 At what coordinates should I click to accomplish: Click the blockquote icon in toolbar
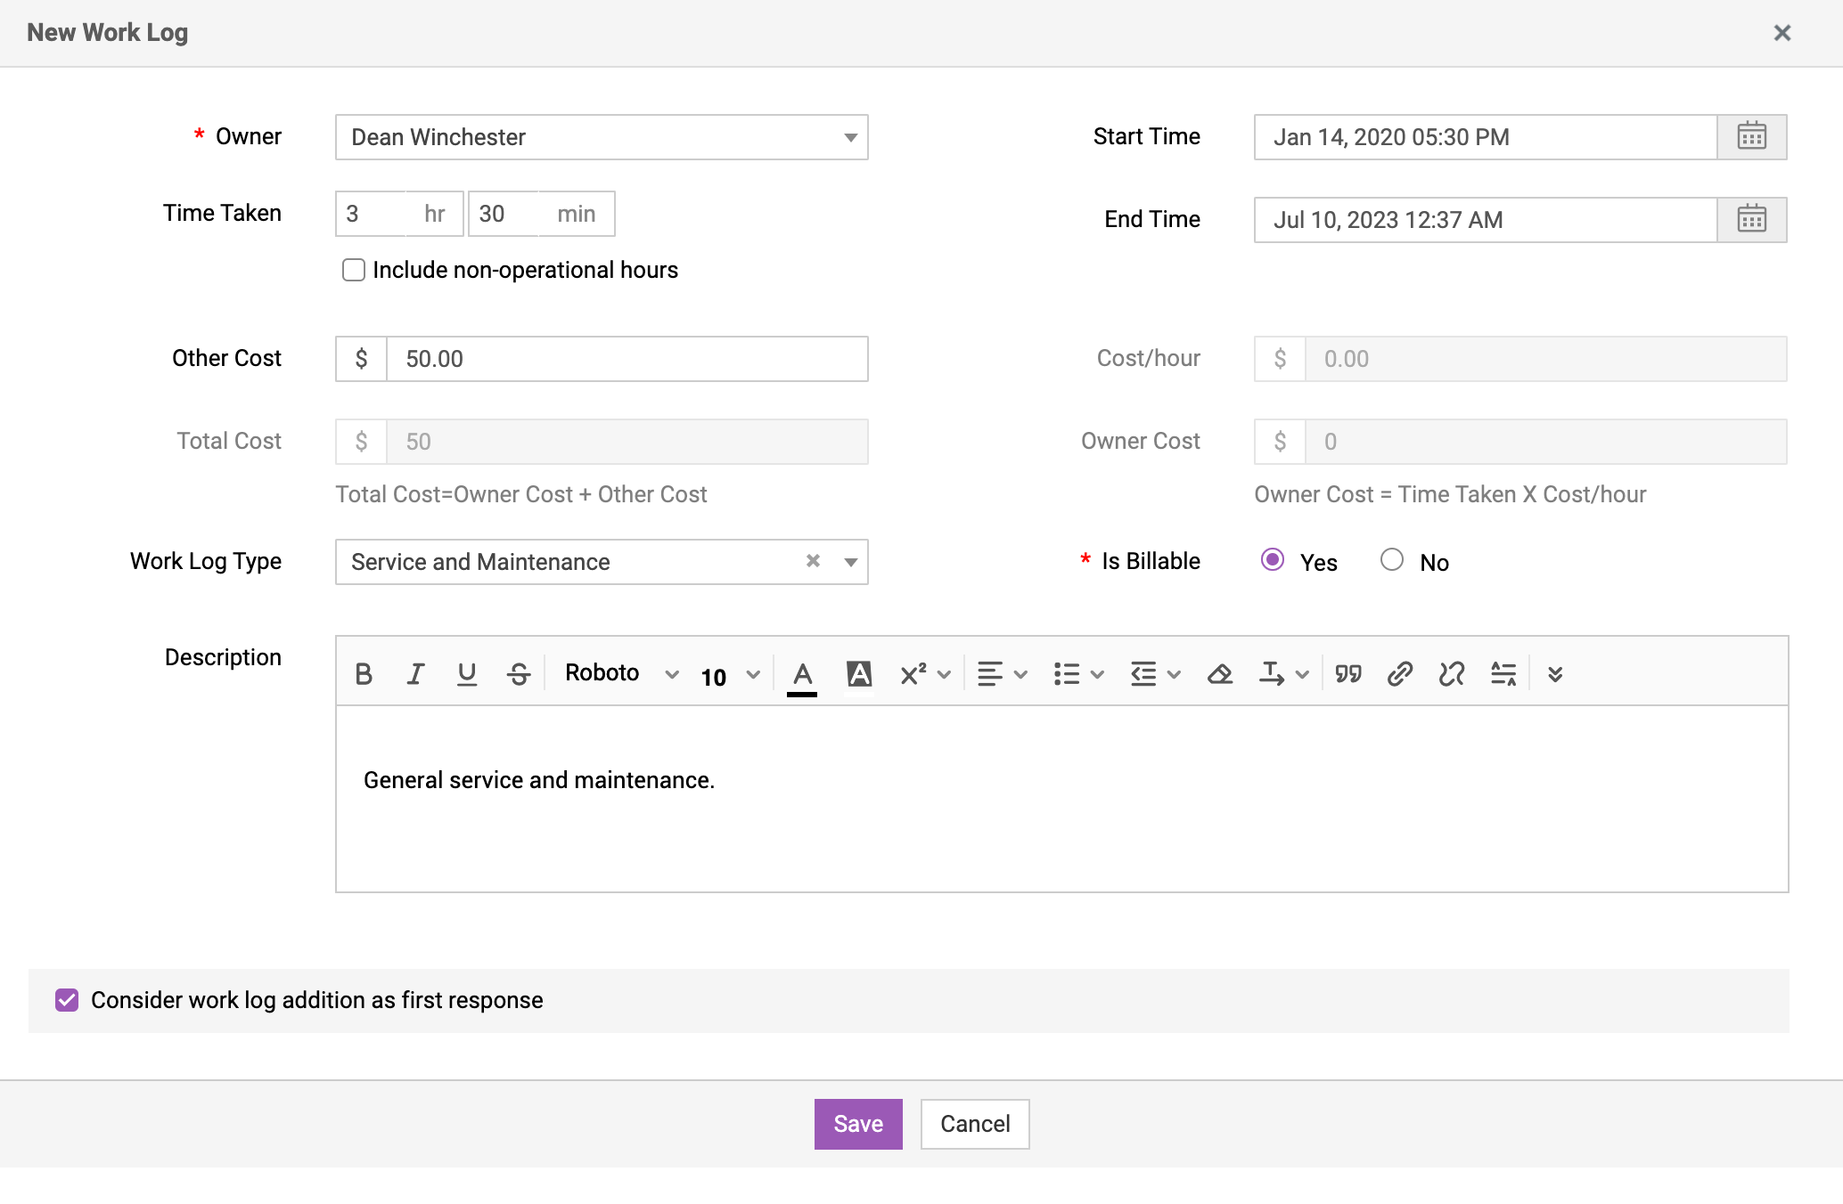click(1347, 674)
